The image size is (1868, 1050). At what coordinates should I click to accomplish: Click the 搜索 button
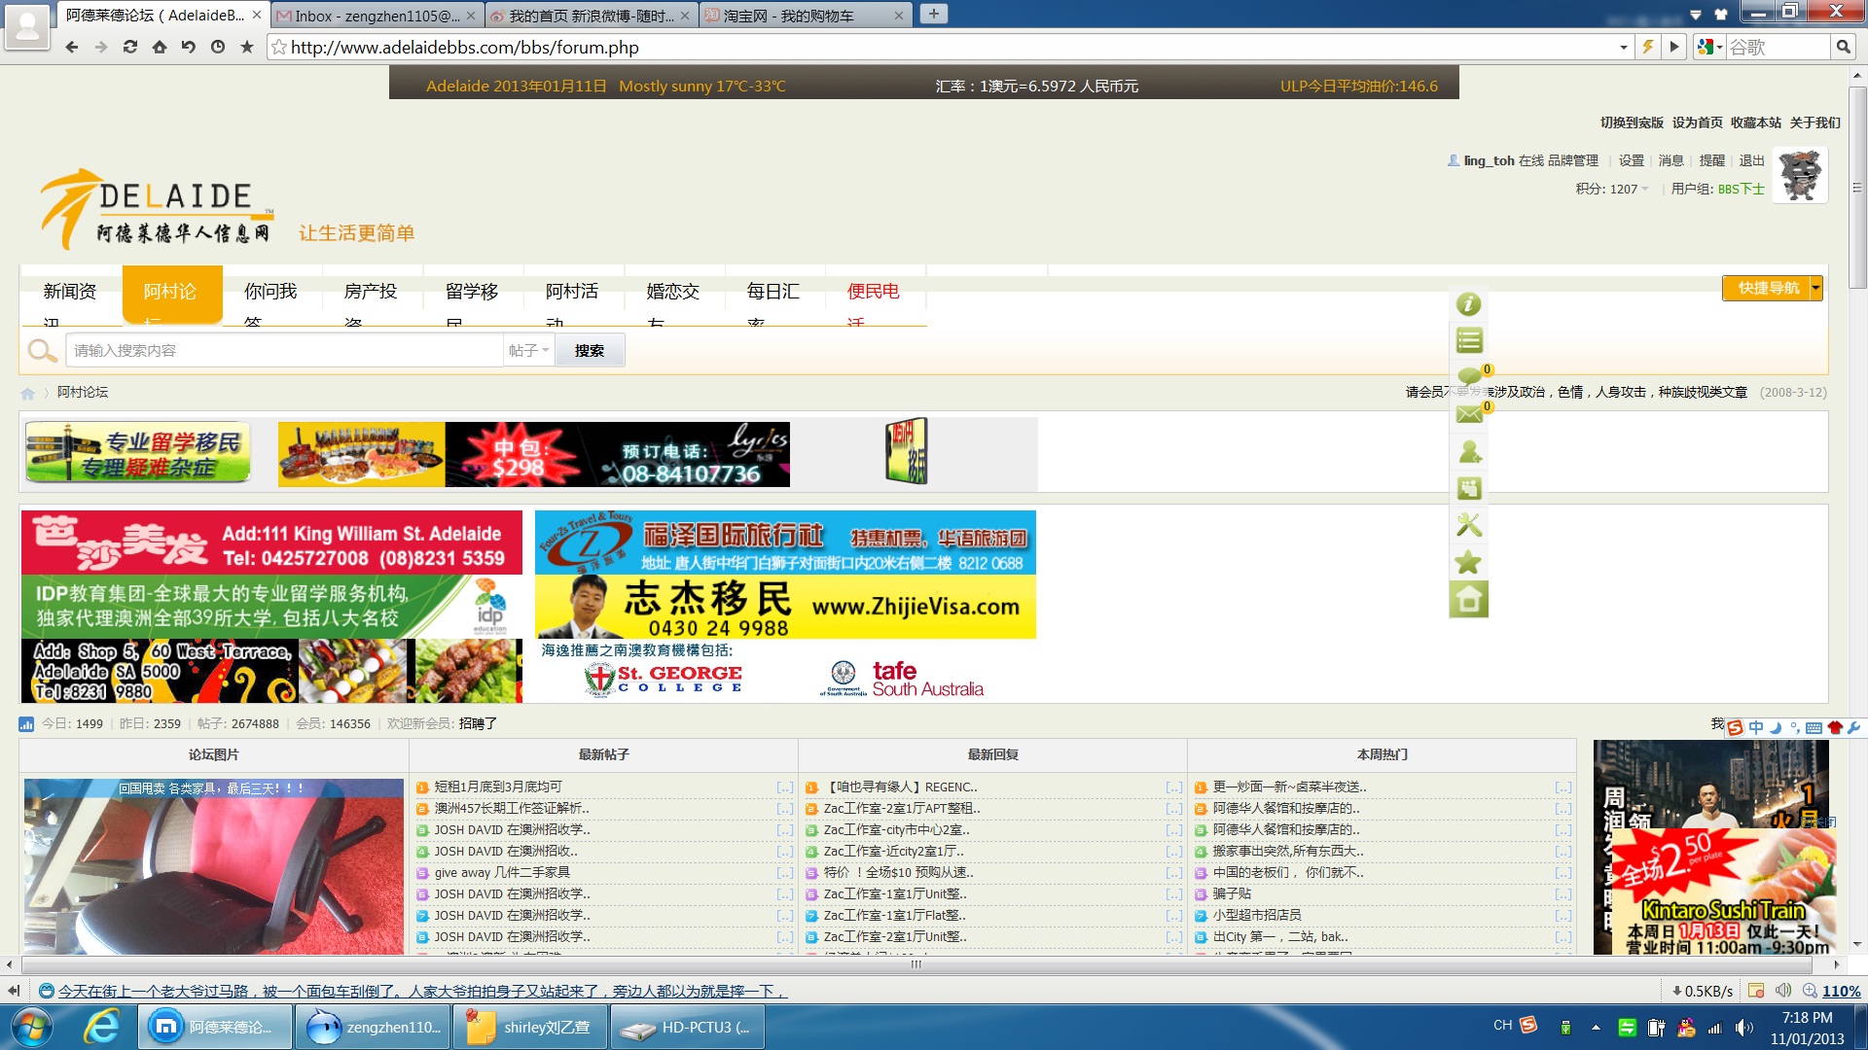(589, 350)
